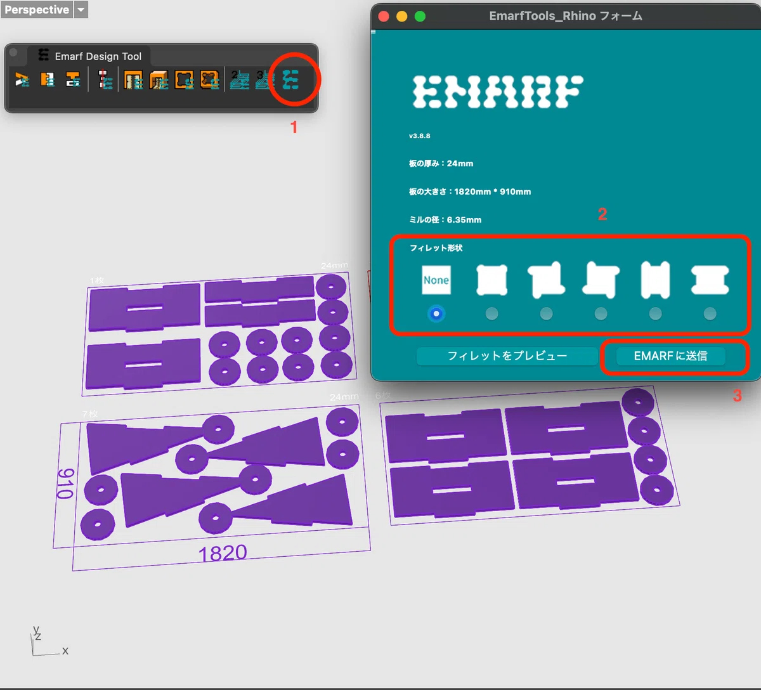The height and width of the screenshot is (690, 761).
Task: Click the 1820 dimension label in viewport
Action: point(223,553)
